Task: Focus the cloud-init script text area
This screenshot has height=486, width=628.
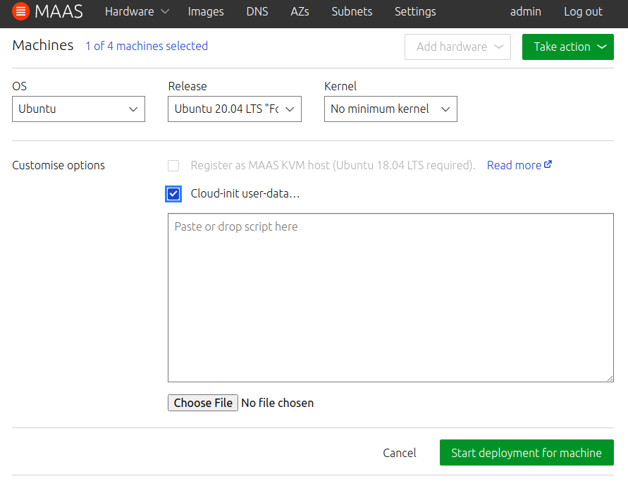Action: pyautogui.click(x=390, y=298)
